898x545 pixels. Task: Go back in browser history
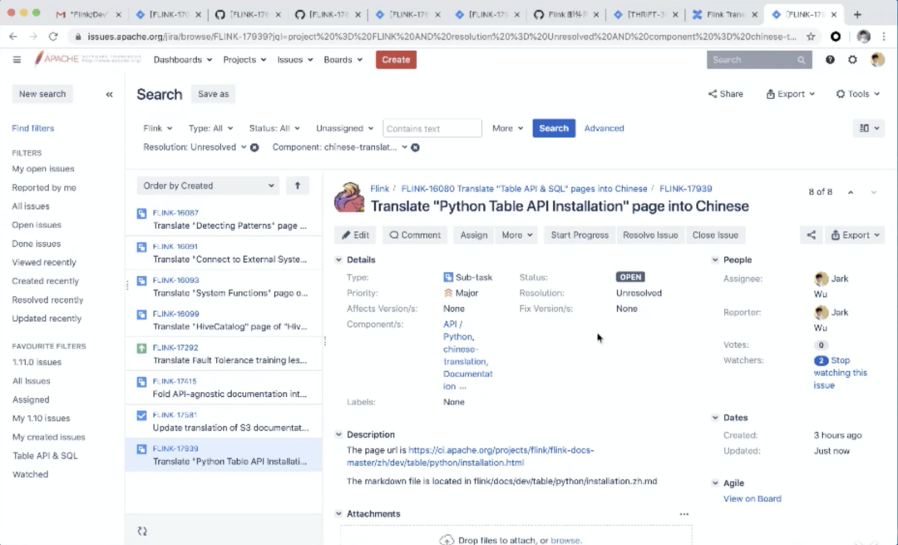(13, 37)
